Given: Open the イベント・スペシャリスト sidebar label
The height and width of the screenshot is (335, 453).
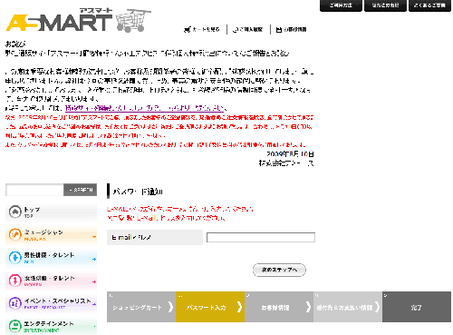Looking at the screenshot, I should (57, 301).
